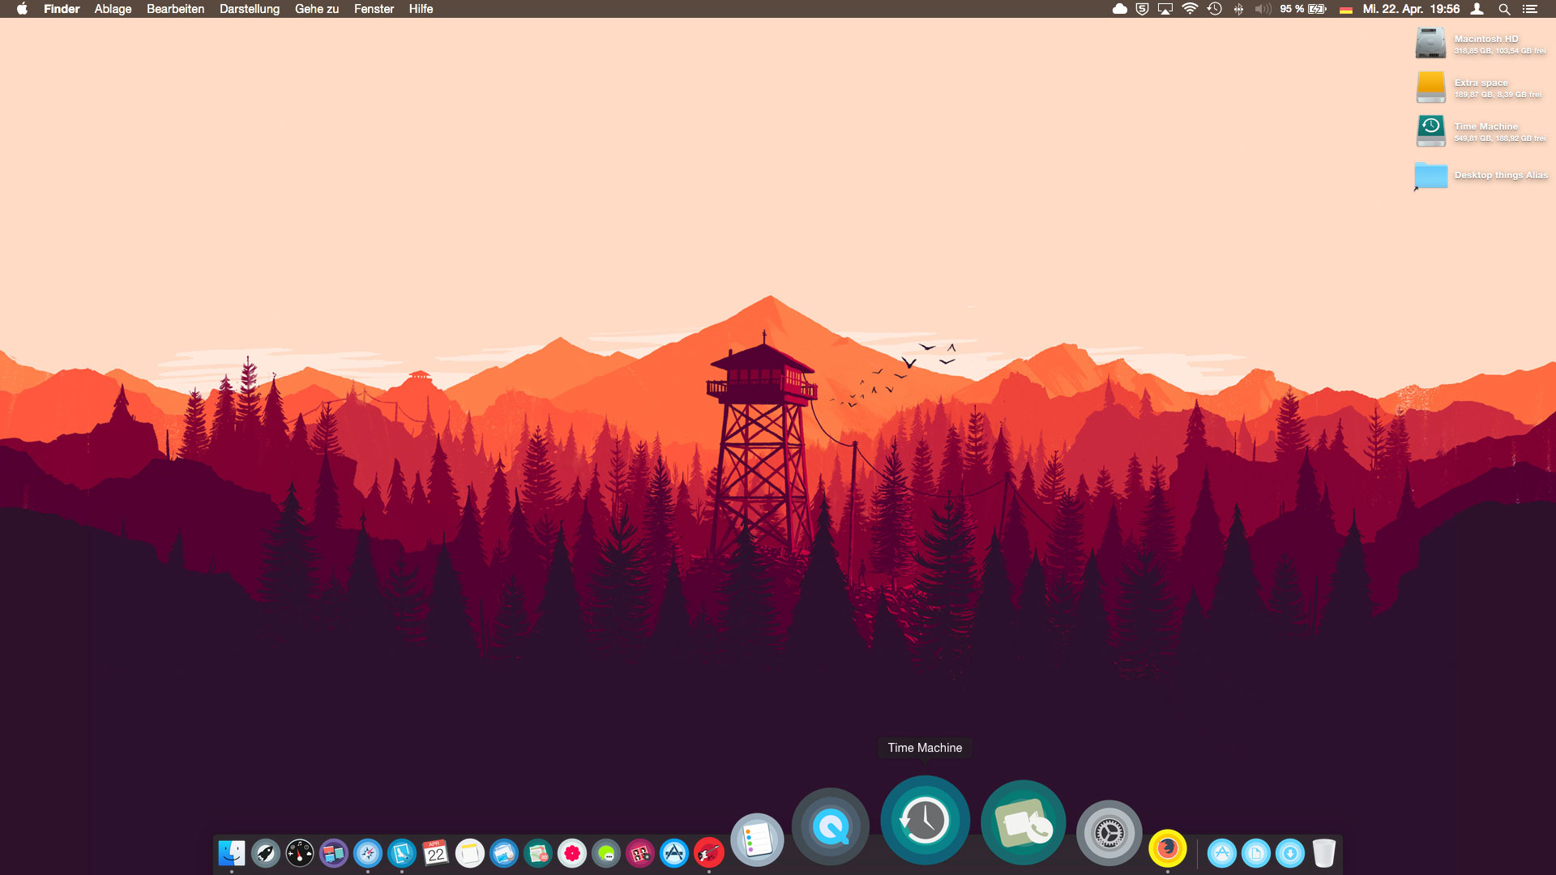Viewport: 1556px width, 875px height.
Task: Open the Apple menu
Action: coord(22,9)
